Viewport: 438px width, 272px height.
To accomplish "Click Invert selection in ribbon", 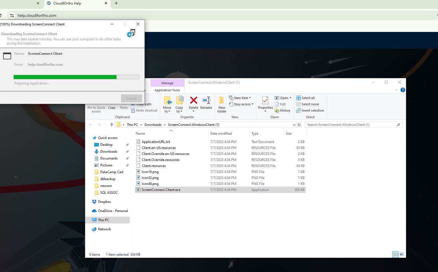I will 310,110.
